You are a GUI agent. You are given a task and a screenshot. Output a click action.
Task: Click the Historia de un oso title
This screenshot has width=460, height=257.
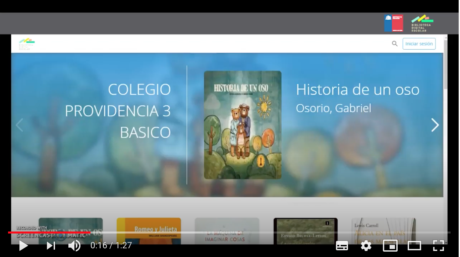click(x=358, y=90)
